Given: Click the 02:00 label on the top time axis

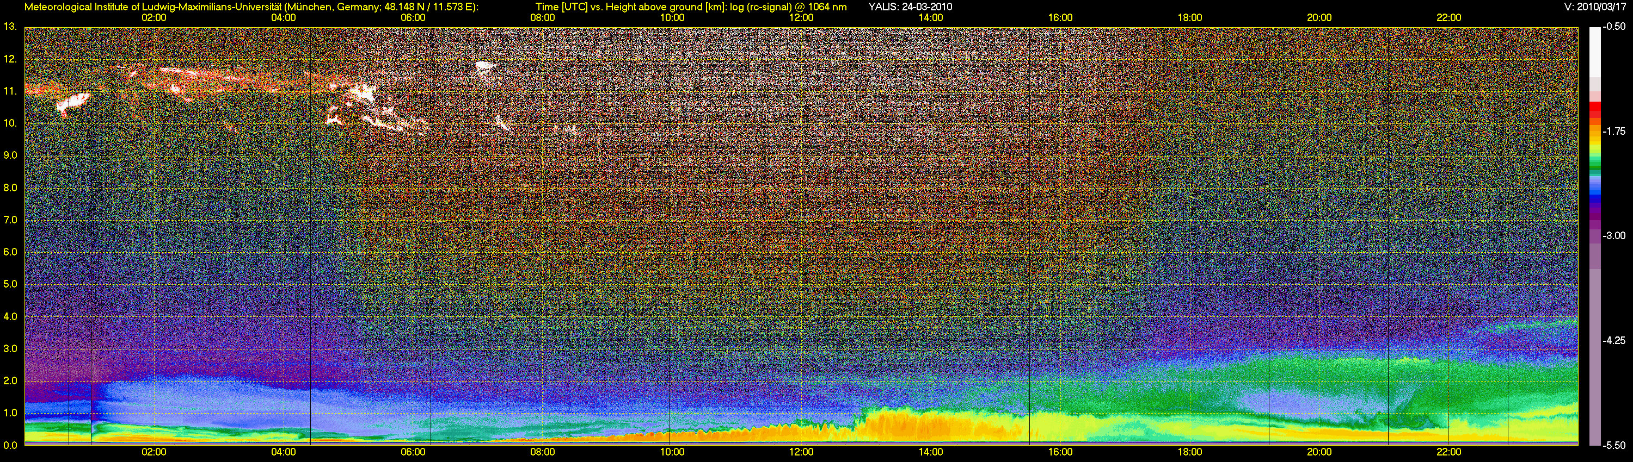Looking at the screenshot, I should 154,18.
